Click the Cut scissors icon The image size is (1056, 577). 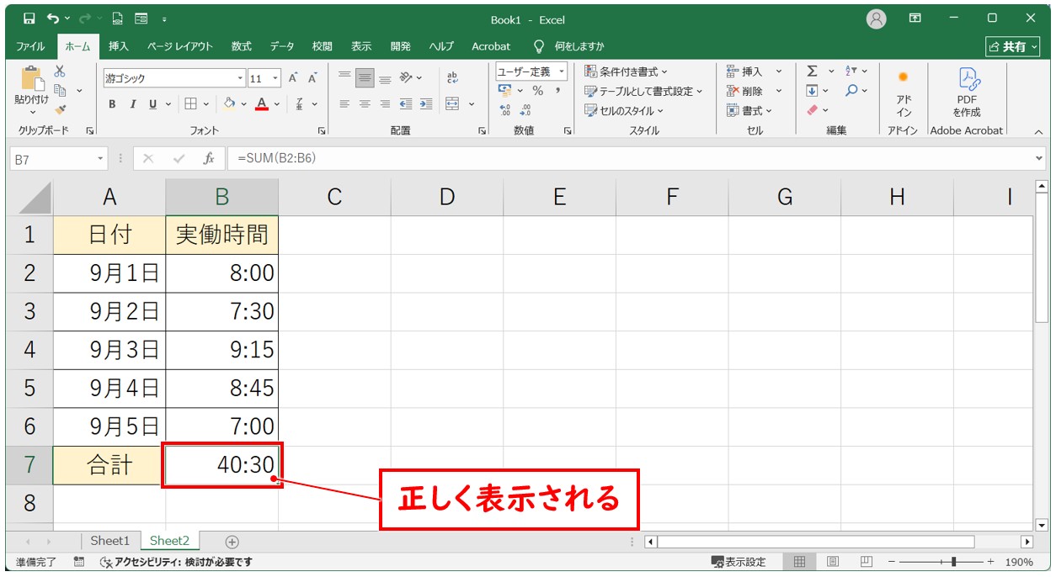[x=60, y=71]
